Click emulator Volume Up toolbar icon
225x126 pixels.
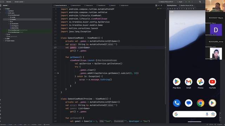[x=170, y=9]
